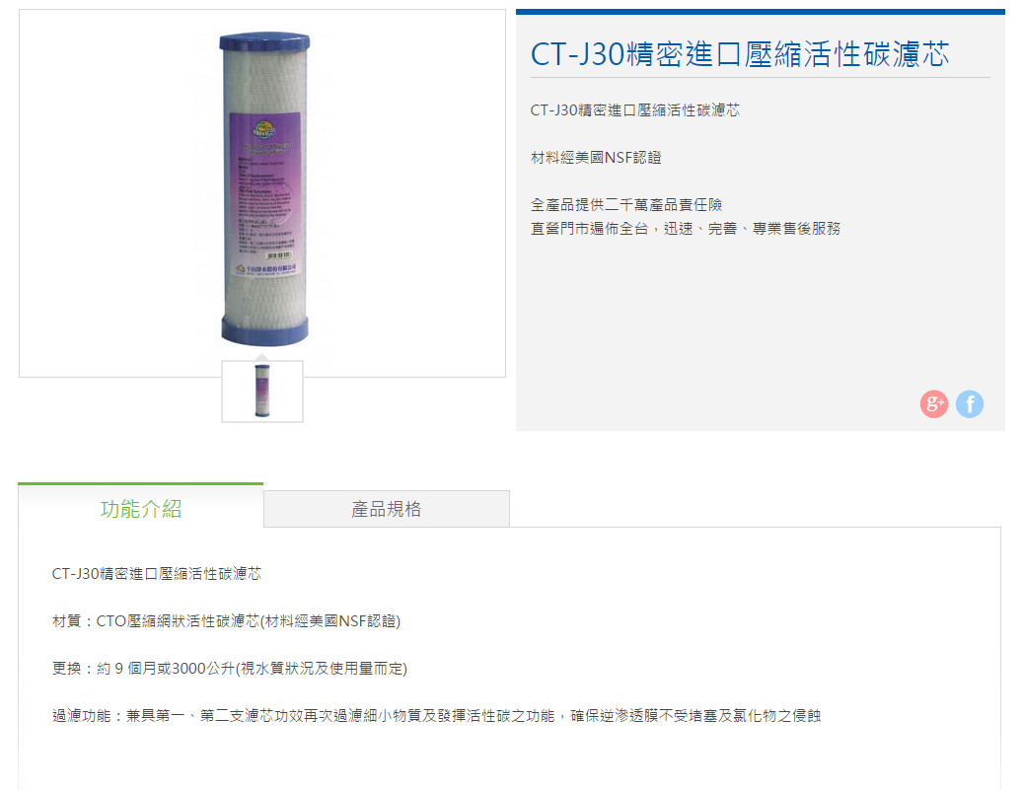Select the 材質 CTO material description line
The height and width of the screenshot is (790, 1023).
(x=226, y=621)
